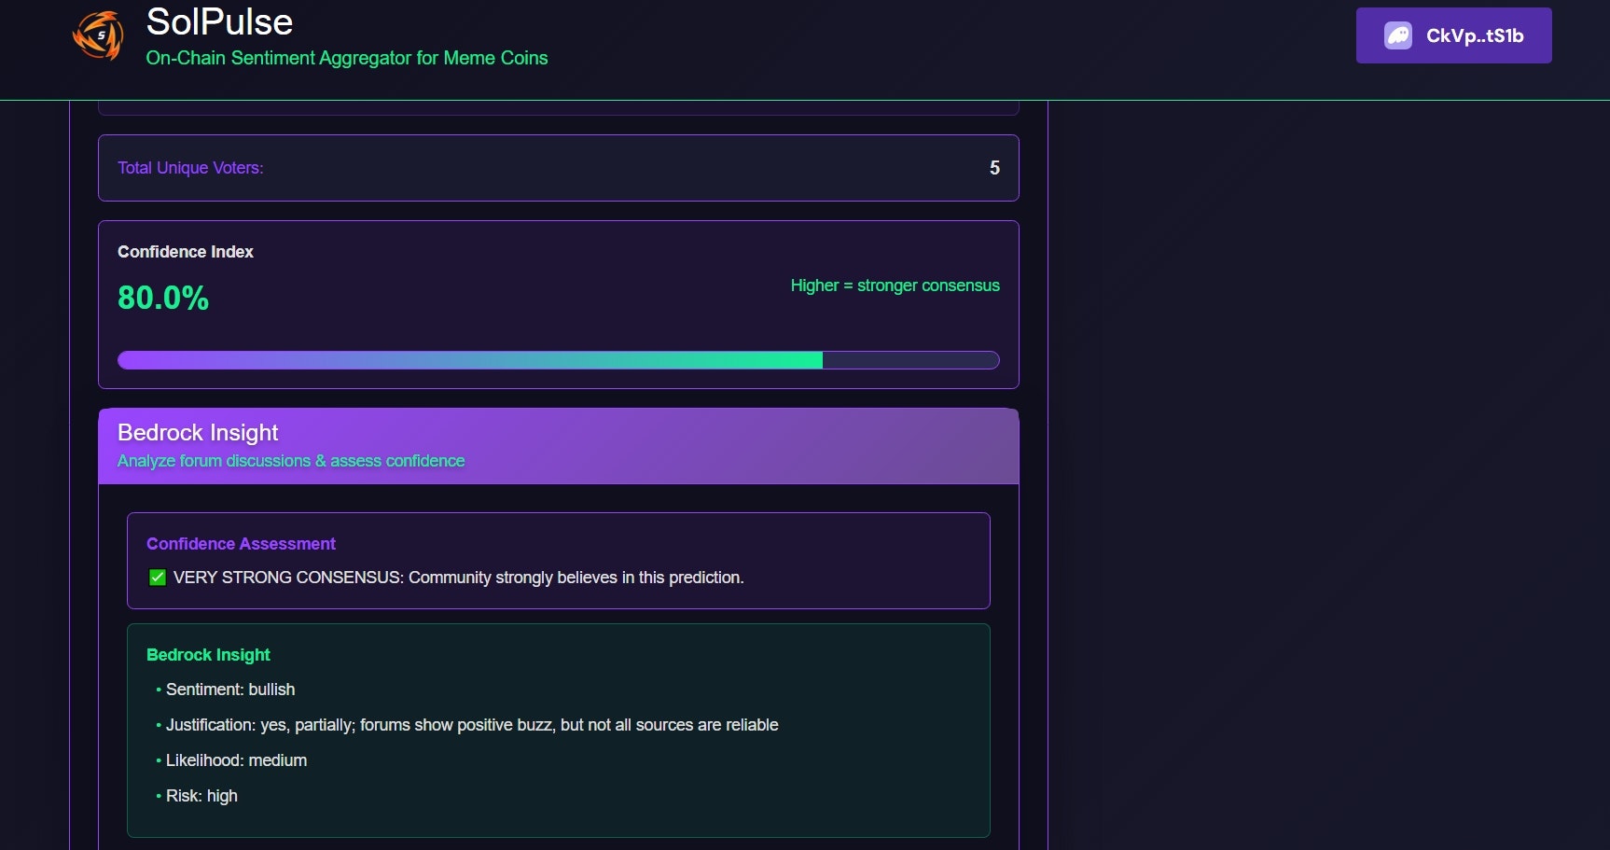This screenshot has height=850, width=1610.
Task: Click the Higher = stronger consensus hint
Action: tap(895, 286)
